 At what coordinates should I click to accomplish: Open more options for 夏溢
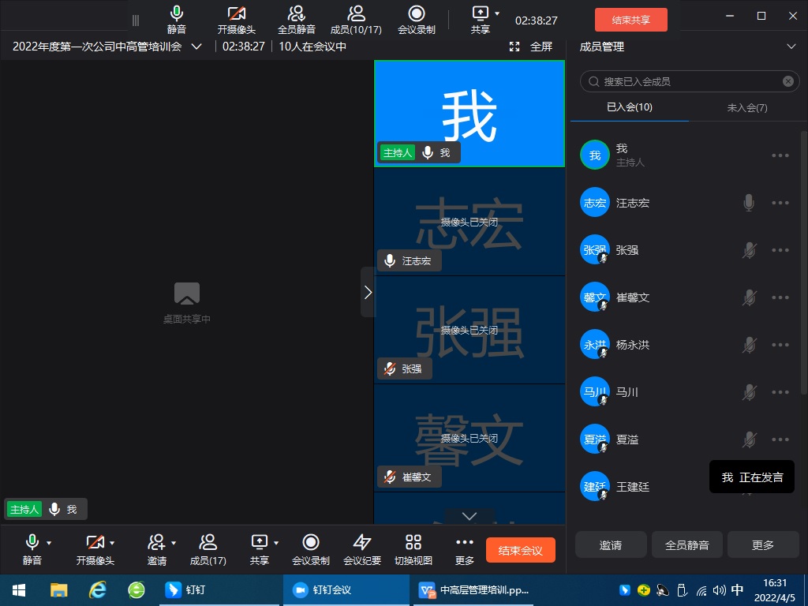click(780, 440)
